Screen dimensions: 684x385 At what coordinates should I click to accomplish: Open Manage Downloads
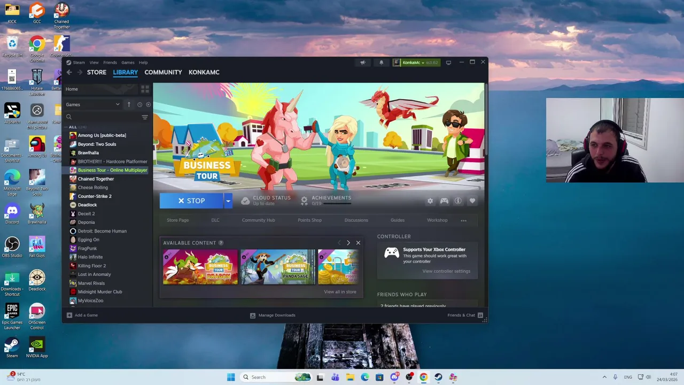273,315
